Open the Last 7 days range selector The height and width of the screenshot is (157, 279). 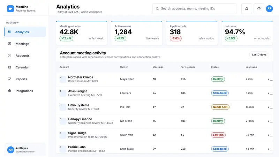coord(259,55)
